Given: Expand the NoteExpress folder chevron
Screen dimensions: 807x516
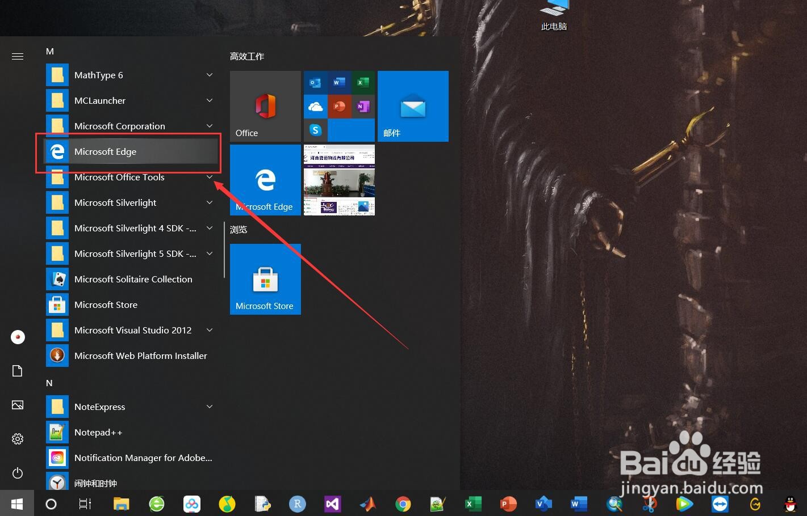Looking at the screenshot, I should point(210,407).
